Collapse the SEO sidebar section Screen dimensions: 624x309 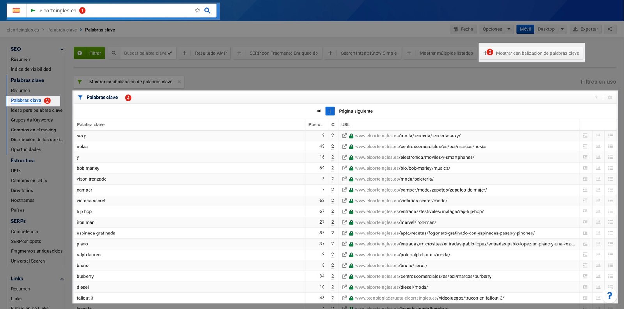62,49
